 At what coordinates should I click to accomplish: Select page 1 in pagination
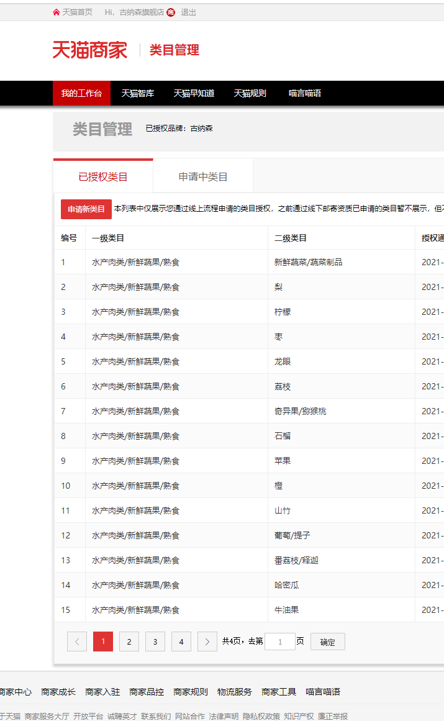(x=103, y=642)
